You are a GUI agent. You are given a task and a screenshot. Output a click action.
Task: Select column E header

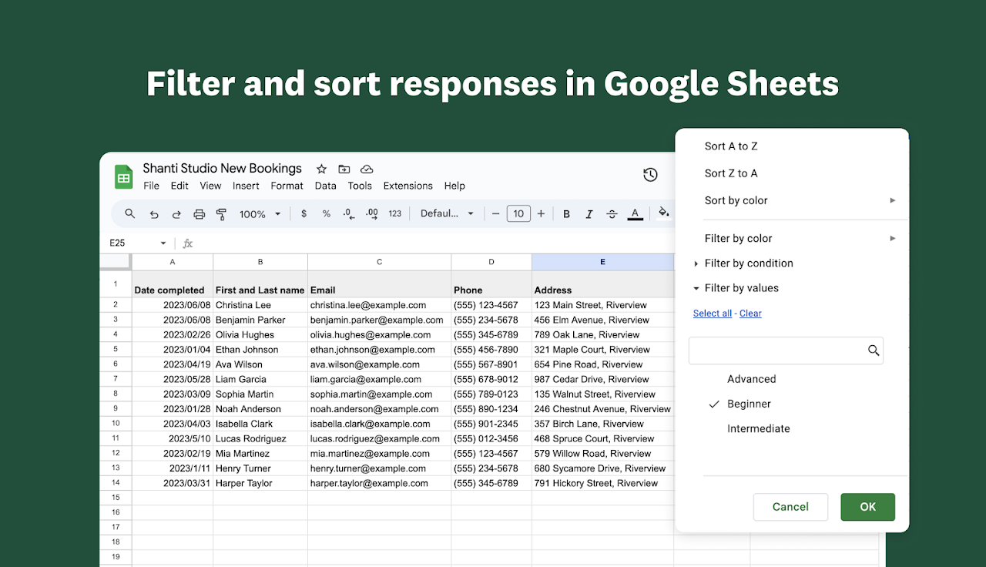pyautogui.click(x=602, y=262)
